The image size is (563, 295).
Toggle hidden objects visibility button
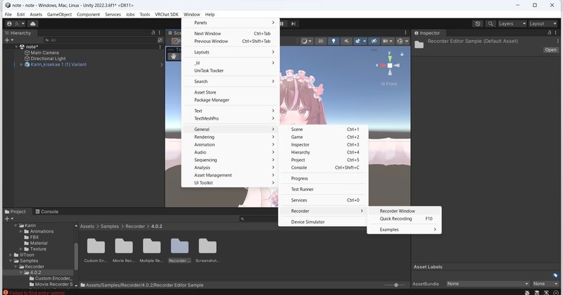(374, 41)
